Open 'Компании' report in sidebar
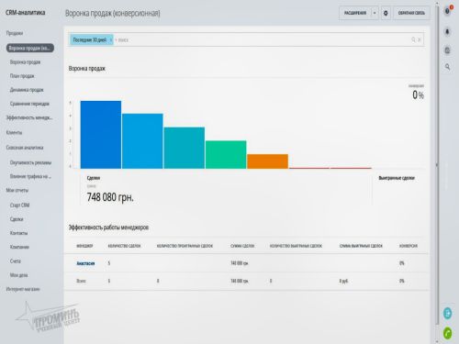This screenshot has width=459, height=344. click(x=19, y=247)
